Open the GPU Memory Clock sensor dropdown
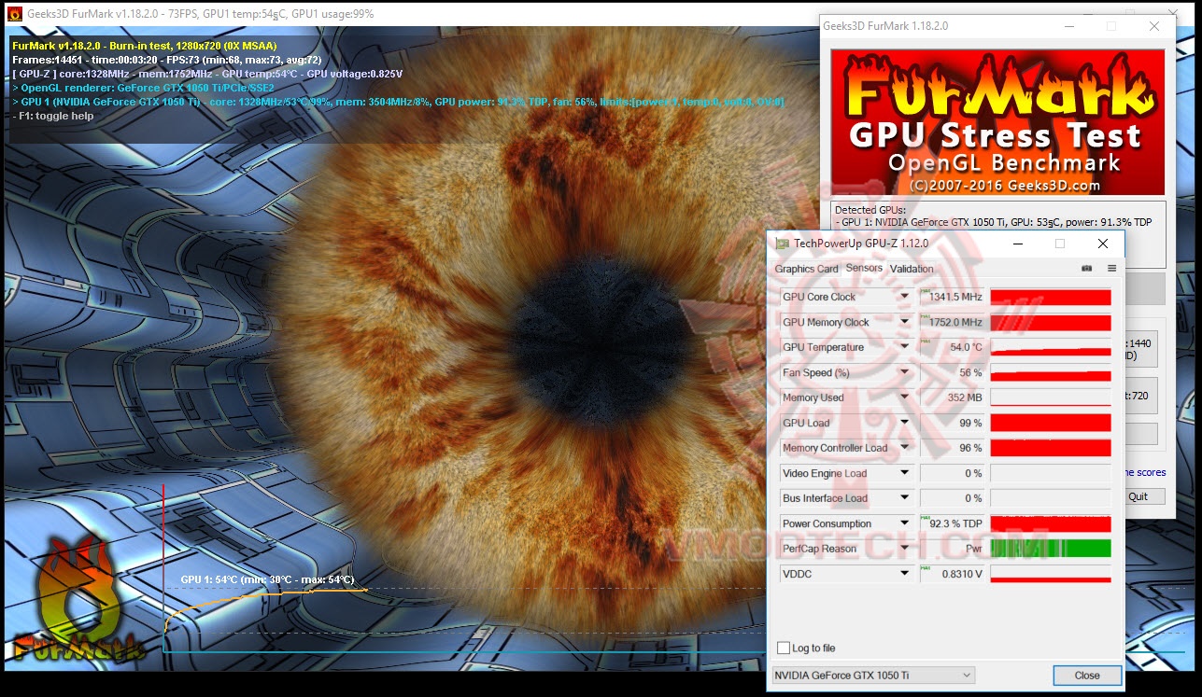 [x=904, y=322]
